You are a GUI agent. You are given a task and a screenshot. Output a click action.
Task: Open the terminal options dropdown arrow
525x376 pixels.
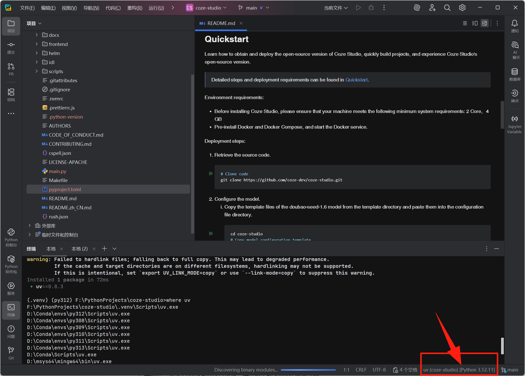click(114, 249)
